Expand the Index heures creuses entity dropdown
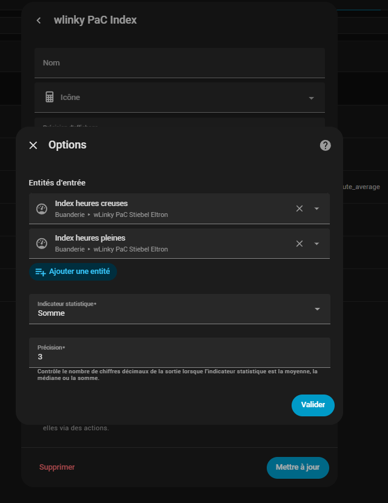The height and width of the screenshot is (503, 388). pos(316,209)
